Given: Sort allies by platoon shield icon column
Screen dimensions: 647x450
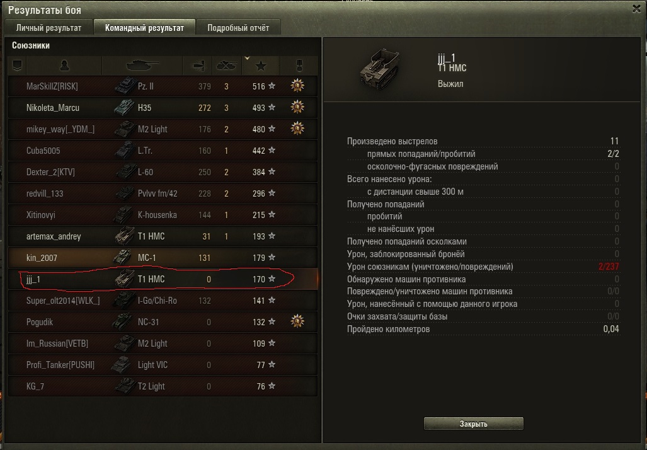Looking at the screenshot, I should (18, 65).
